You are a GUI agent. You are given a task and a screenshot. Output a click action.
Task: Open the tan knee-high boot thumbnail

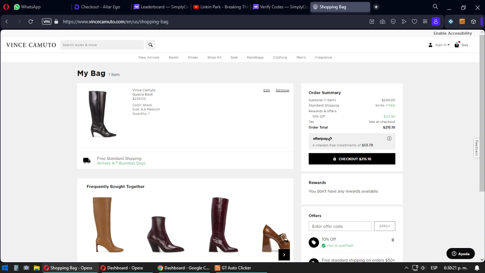[108, 225]
